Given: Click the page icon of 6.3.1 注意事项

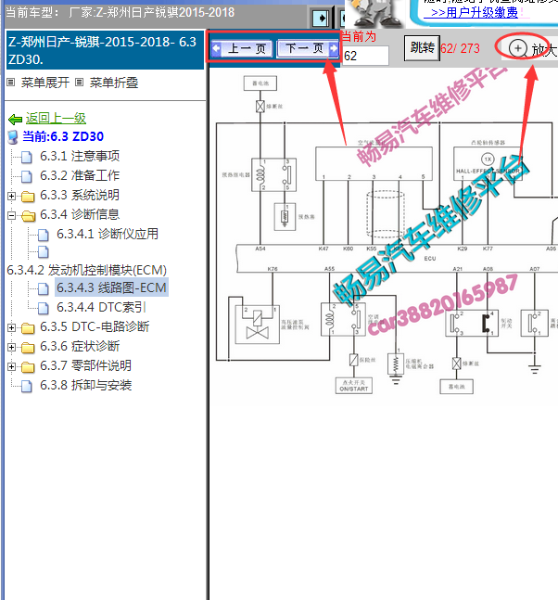Looking at the screenshot, I should click(x=27, y=157).
